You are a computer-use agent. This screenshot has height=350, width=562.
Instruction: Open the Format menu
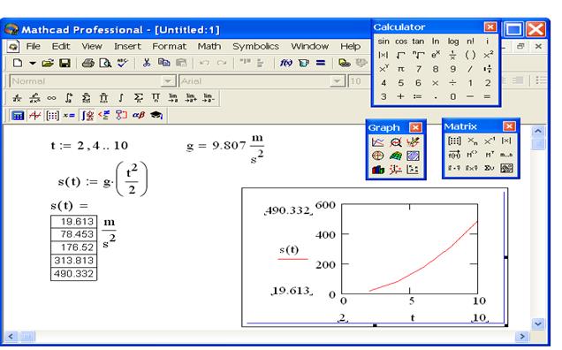pyautogui.click(x=169, y=46)
